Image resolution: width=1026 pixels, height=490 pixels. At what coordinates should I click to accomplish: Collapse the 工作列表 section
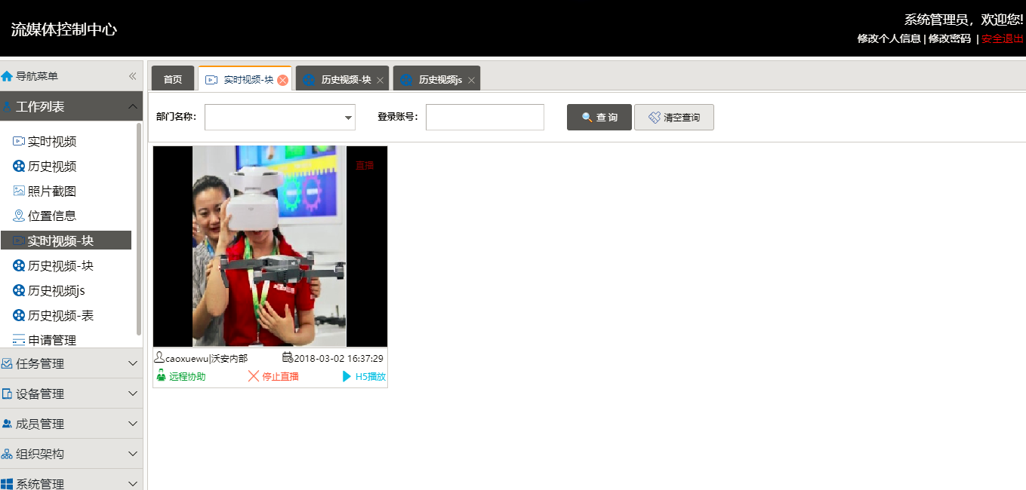pyautogui.click(x=133, y=106)
